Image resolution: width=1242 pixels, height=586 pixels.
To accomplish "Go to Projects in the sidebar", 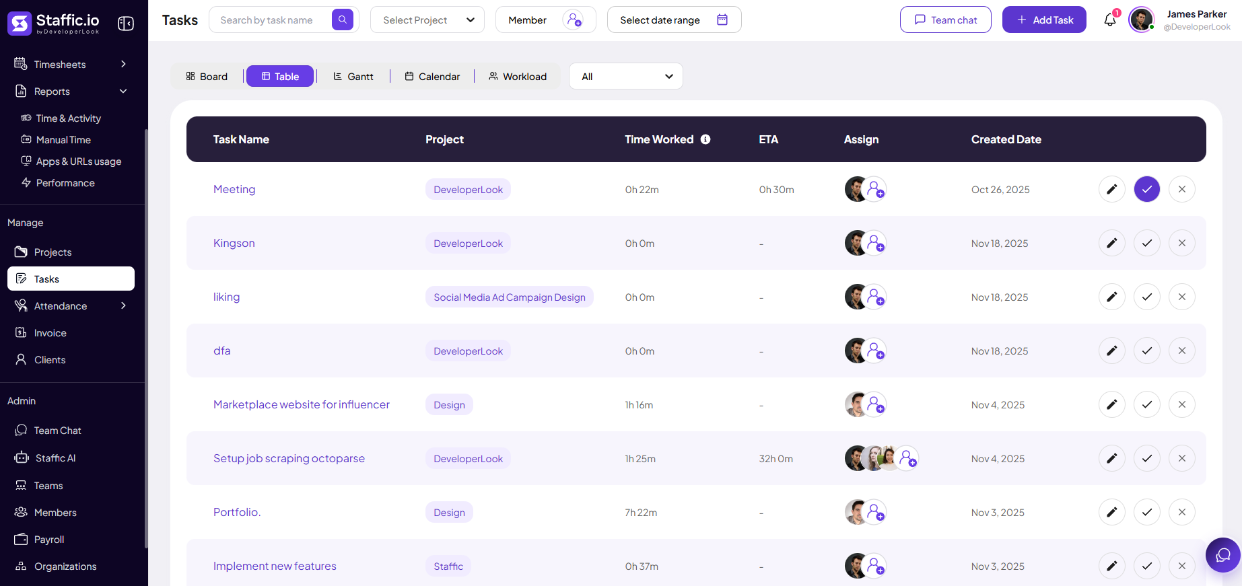I will 71,252.
